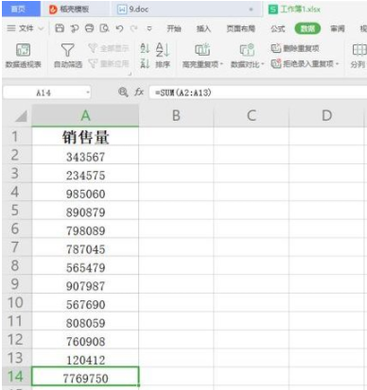Switch to the 工作簿1.xlsx workbook tab
The height and width of the screenshot is (390, 367).
pos(315,9)
